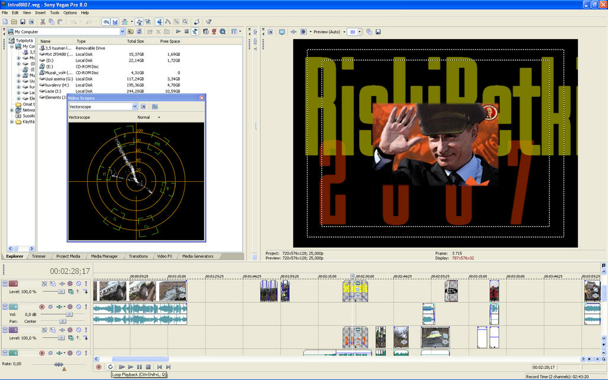The width and height of the screenshot is (608, 380).
Task: Click the Cut scissors icon in toolbar
Action: pyautogui.click(x=43, y=22)
